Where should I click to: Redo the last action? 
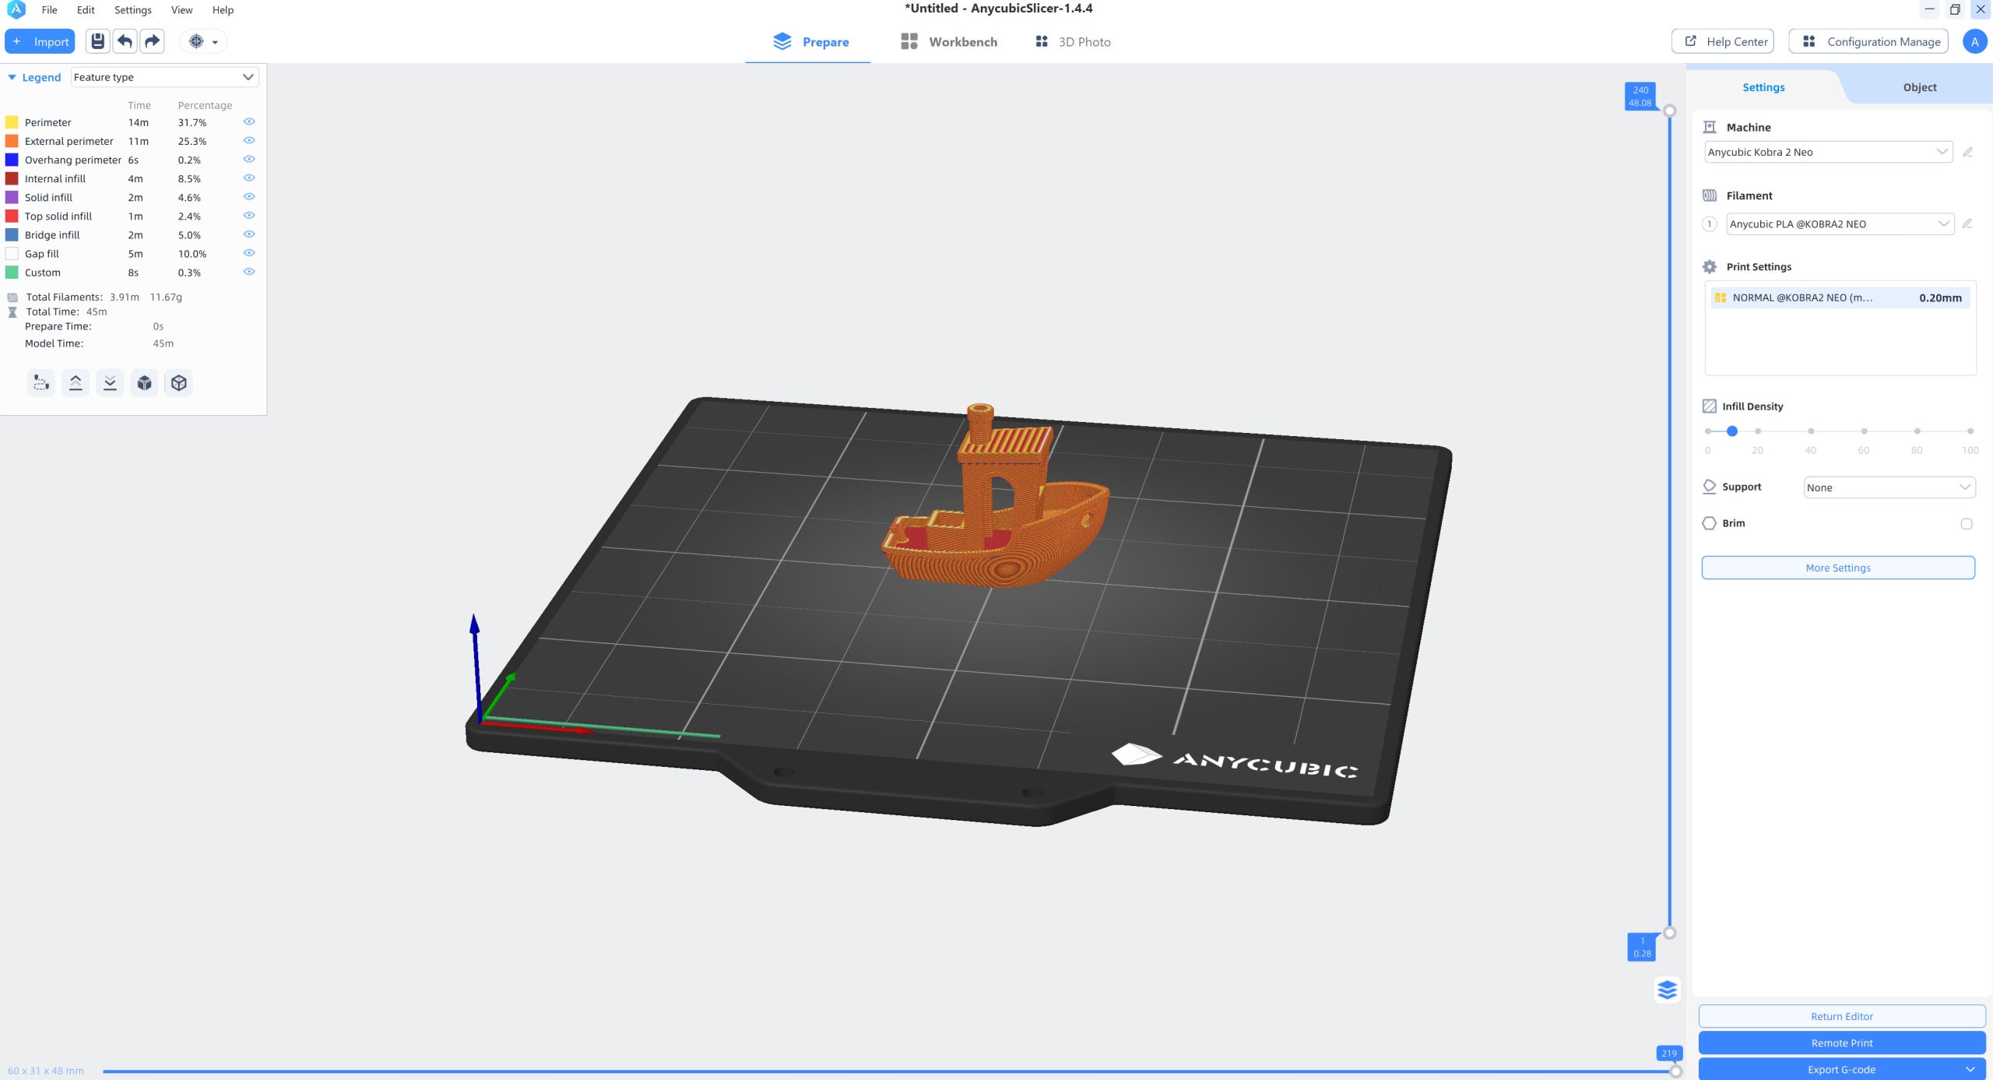click(151, 40)
